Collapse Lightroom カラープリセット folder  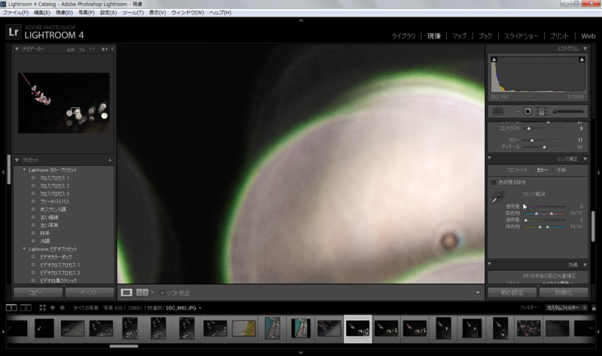24,170
